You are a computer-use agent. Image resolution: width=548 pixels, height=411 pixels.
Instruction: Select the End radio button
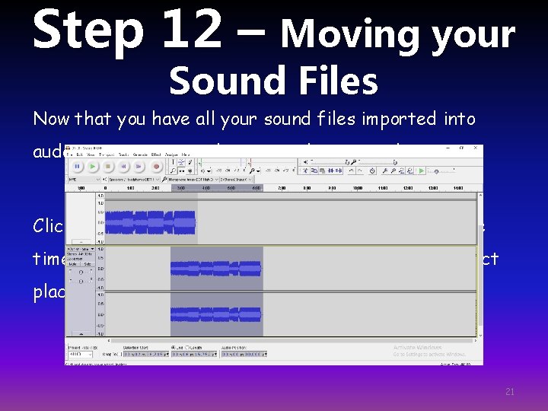(x=174, y=348)
